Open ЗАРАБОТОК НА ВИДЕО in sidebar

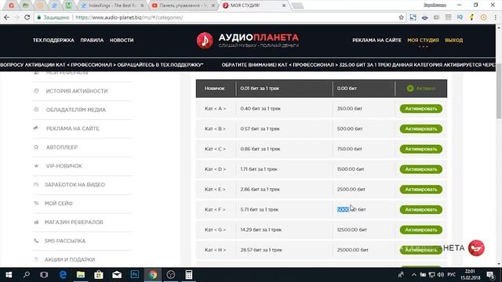(x=75, y=185)
